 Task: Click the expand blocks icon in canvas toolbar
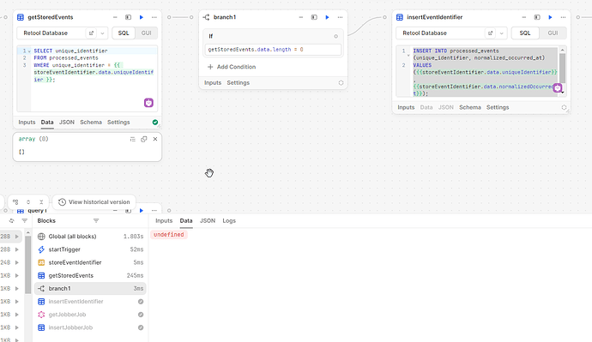28,202
